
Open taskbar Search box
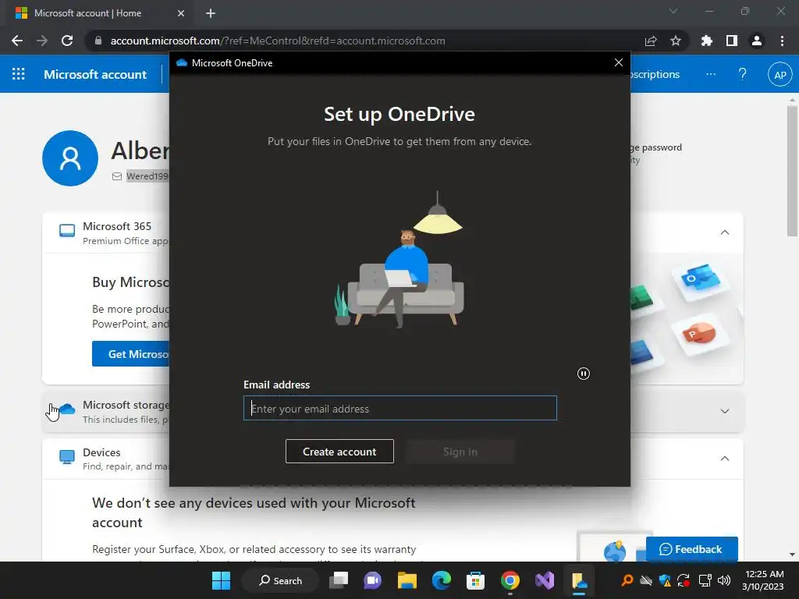(280, 580)
